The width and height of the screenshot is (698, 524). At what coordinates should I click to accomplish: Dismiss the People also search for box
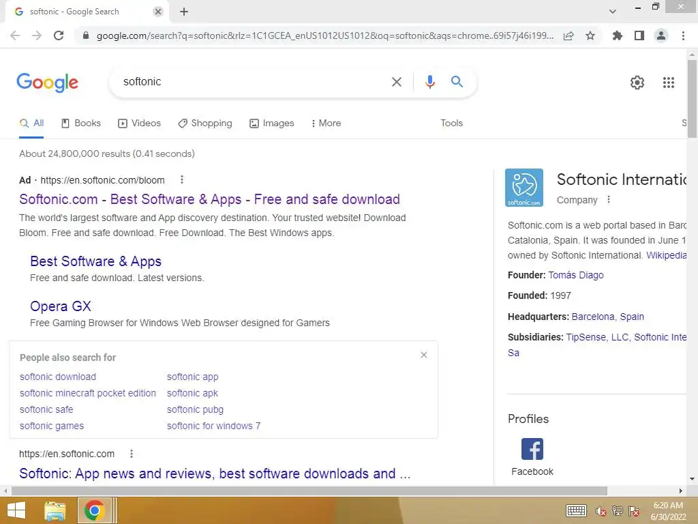click(x=424, y=355)
